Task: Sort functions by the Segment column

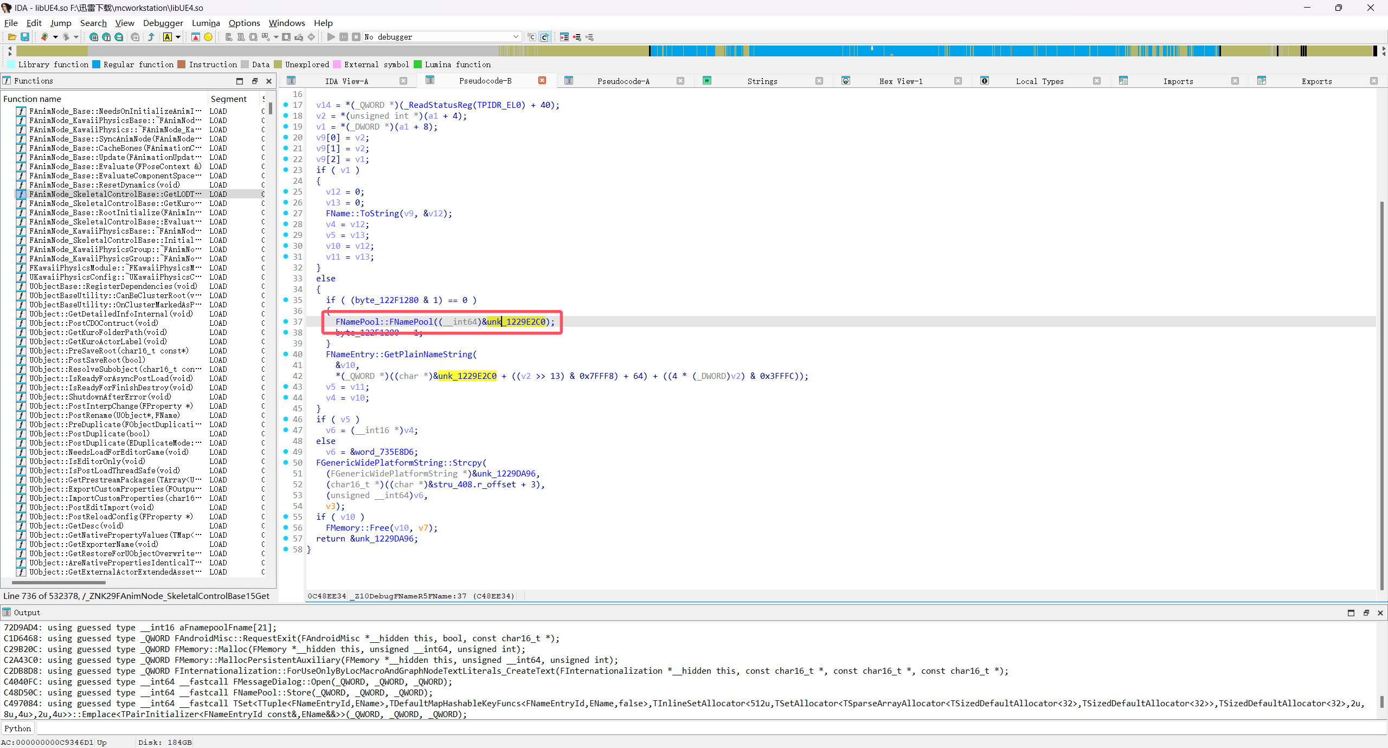Action: click(233, 99)
